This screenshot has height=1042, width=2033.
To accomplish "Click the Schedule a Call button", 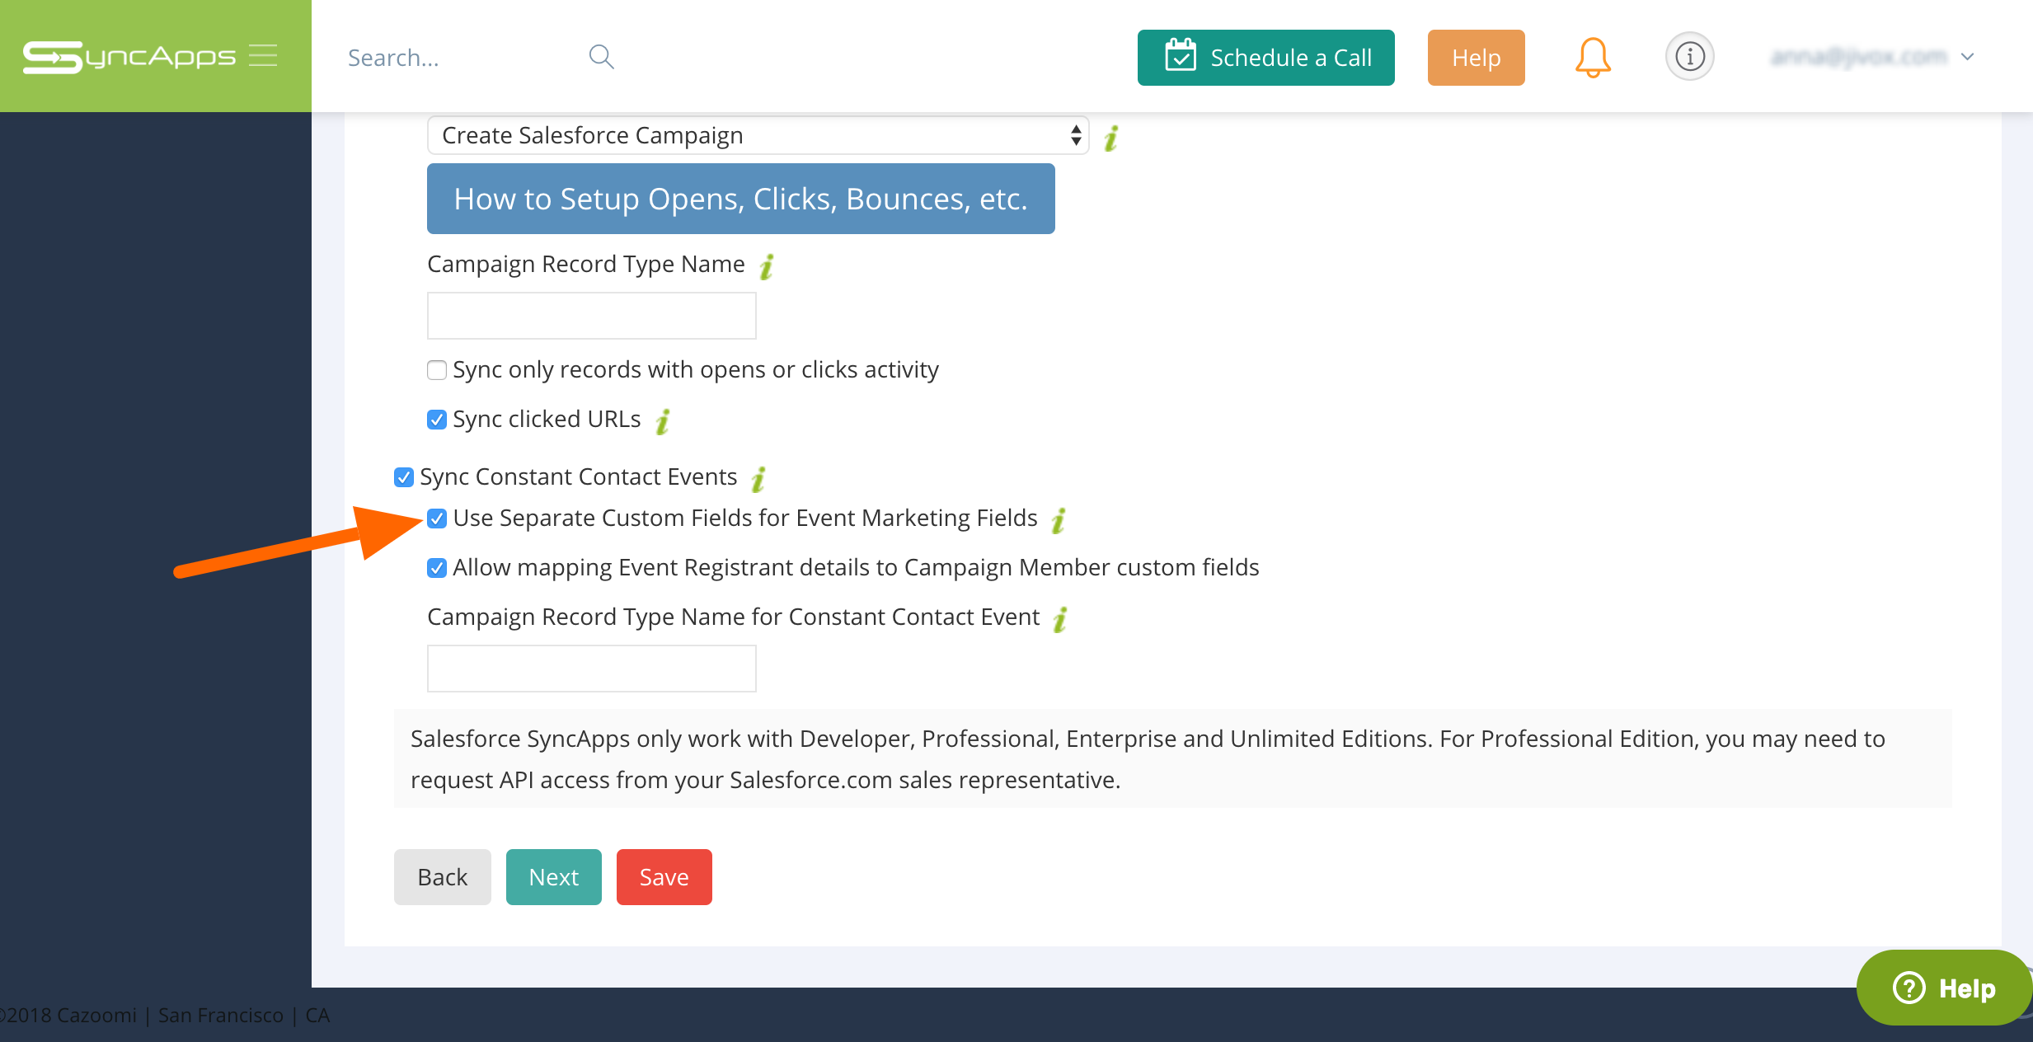I will click(x=1264, y=56).
